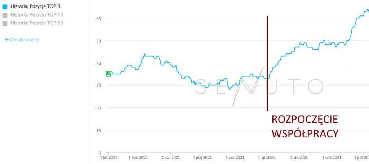This screenshot has width=369, height=164.
Task: Open the Dodaj domenę link
Action: pos(25,39)
